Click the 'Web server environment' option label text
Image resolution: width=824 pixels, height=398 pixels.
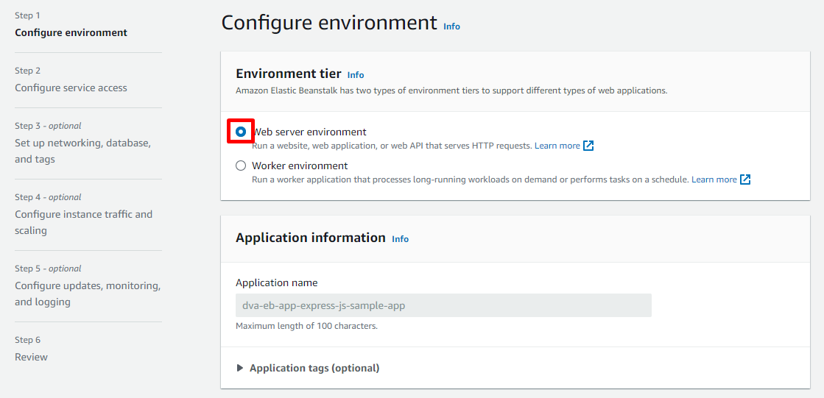pos(309,132)
